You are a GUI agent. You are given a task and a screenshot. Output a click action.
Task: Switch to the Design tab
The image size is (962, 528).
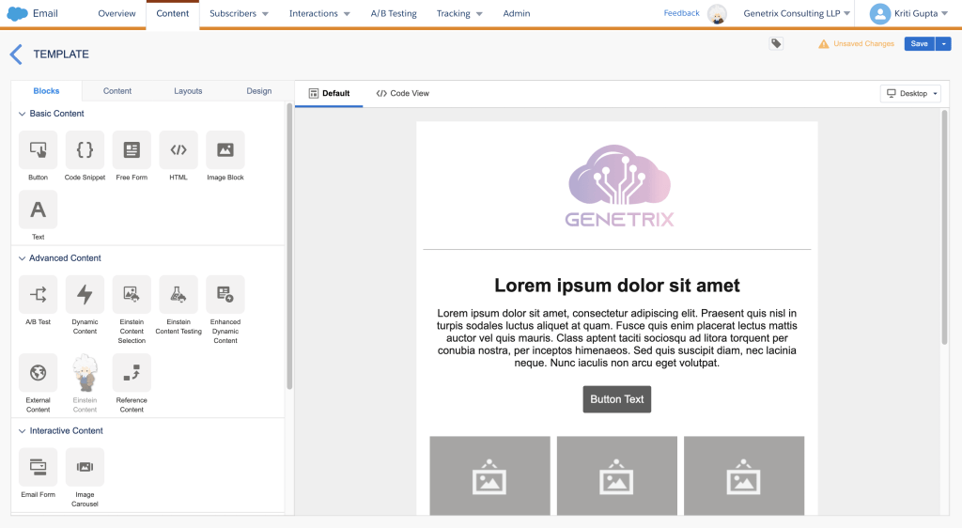point(259,91)
